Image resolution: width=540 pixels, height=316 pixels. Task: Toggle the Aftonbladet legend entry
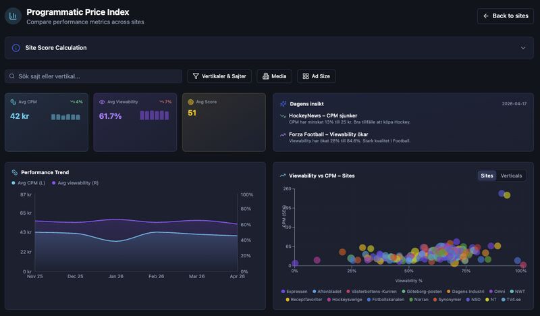[327, 292]
